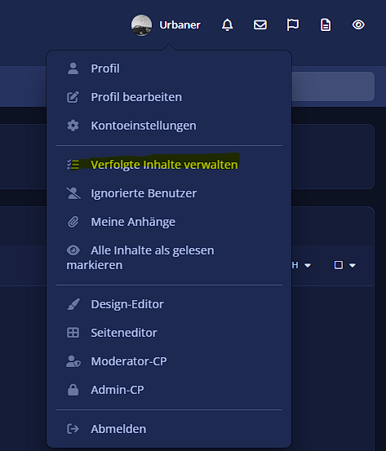Open the Profil menu entry

click(169, 69)
